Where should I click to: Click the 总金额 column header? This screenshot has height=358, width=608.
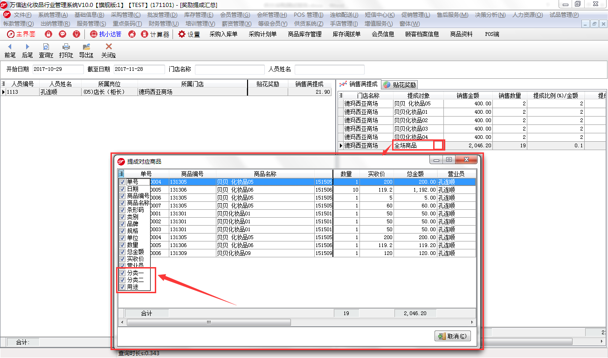(415, 174)
